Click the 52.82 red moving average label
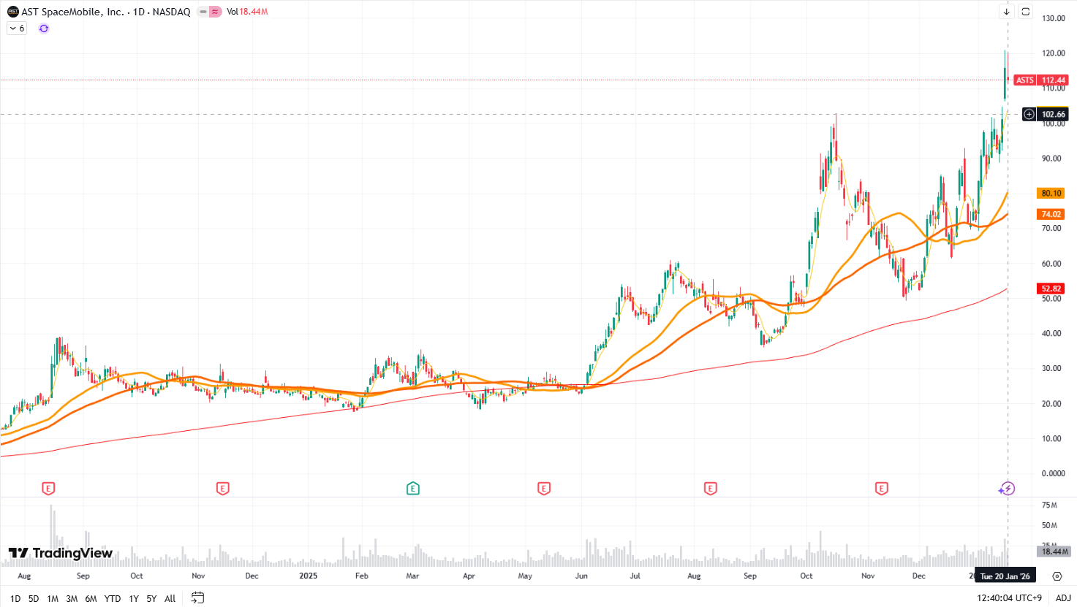This screenshot has width=1077, height=607. click(x=1051, y=289)
